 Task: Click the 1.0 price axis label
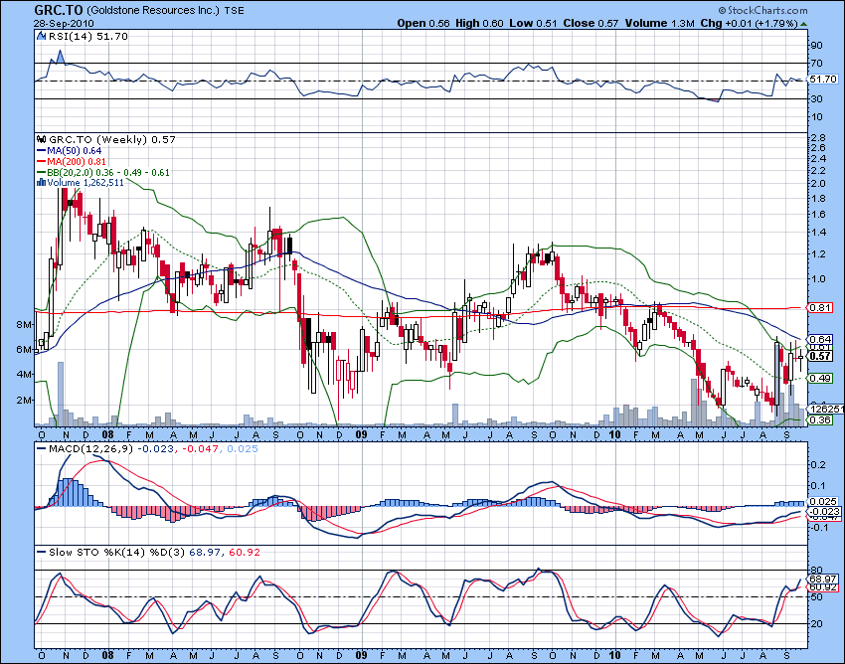[x=818, y=279]
